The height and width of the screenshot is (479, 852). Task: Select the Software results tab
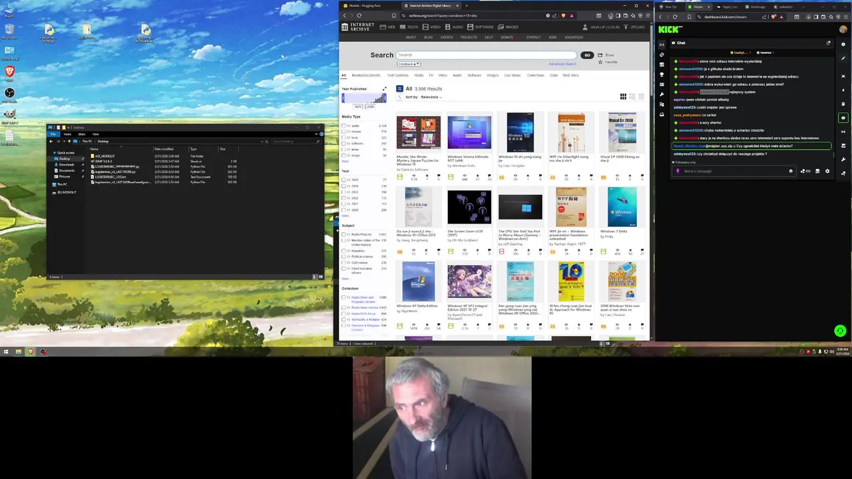[474, 75]
